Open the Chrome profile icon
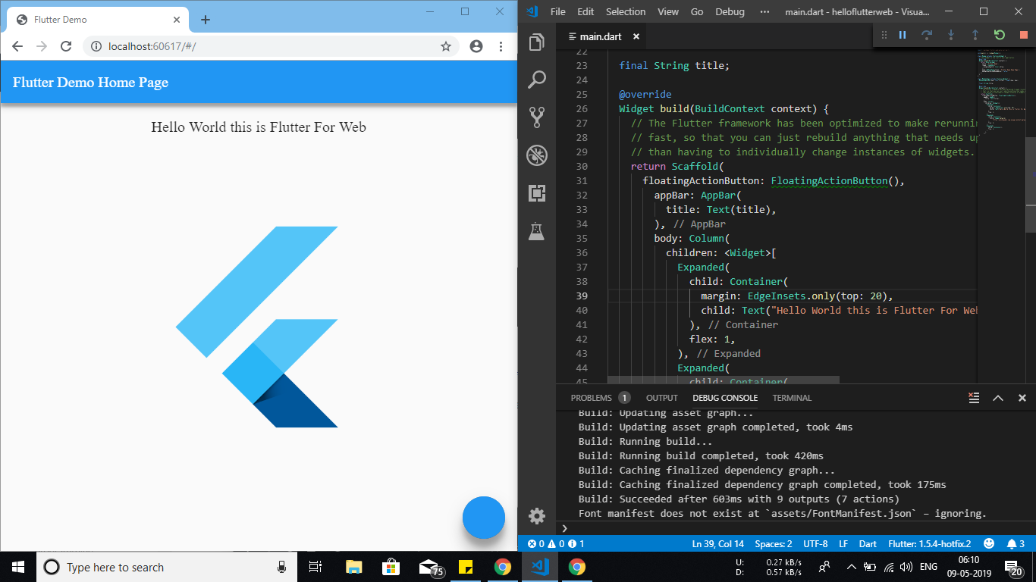This screenshot has height=582, width=1036. (476, 46)
